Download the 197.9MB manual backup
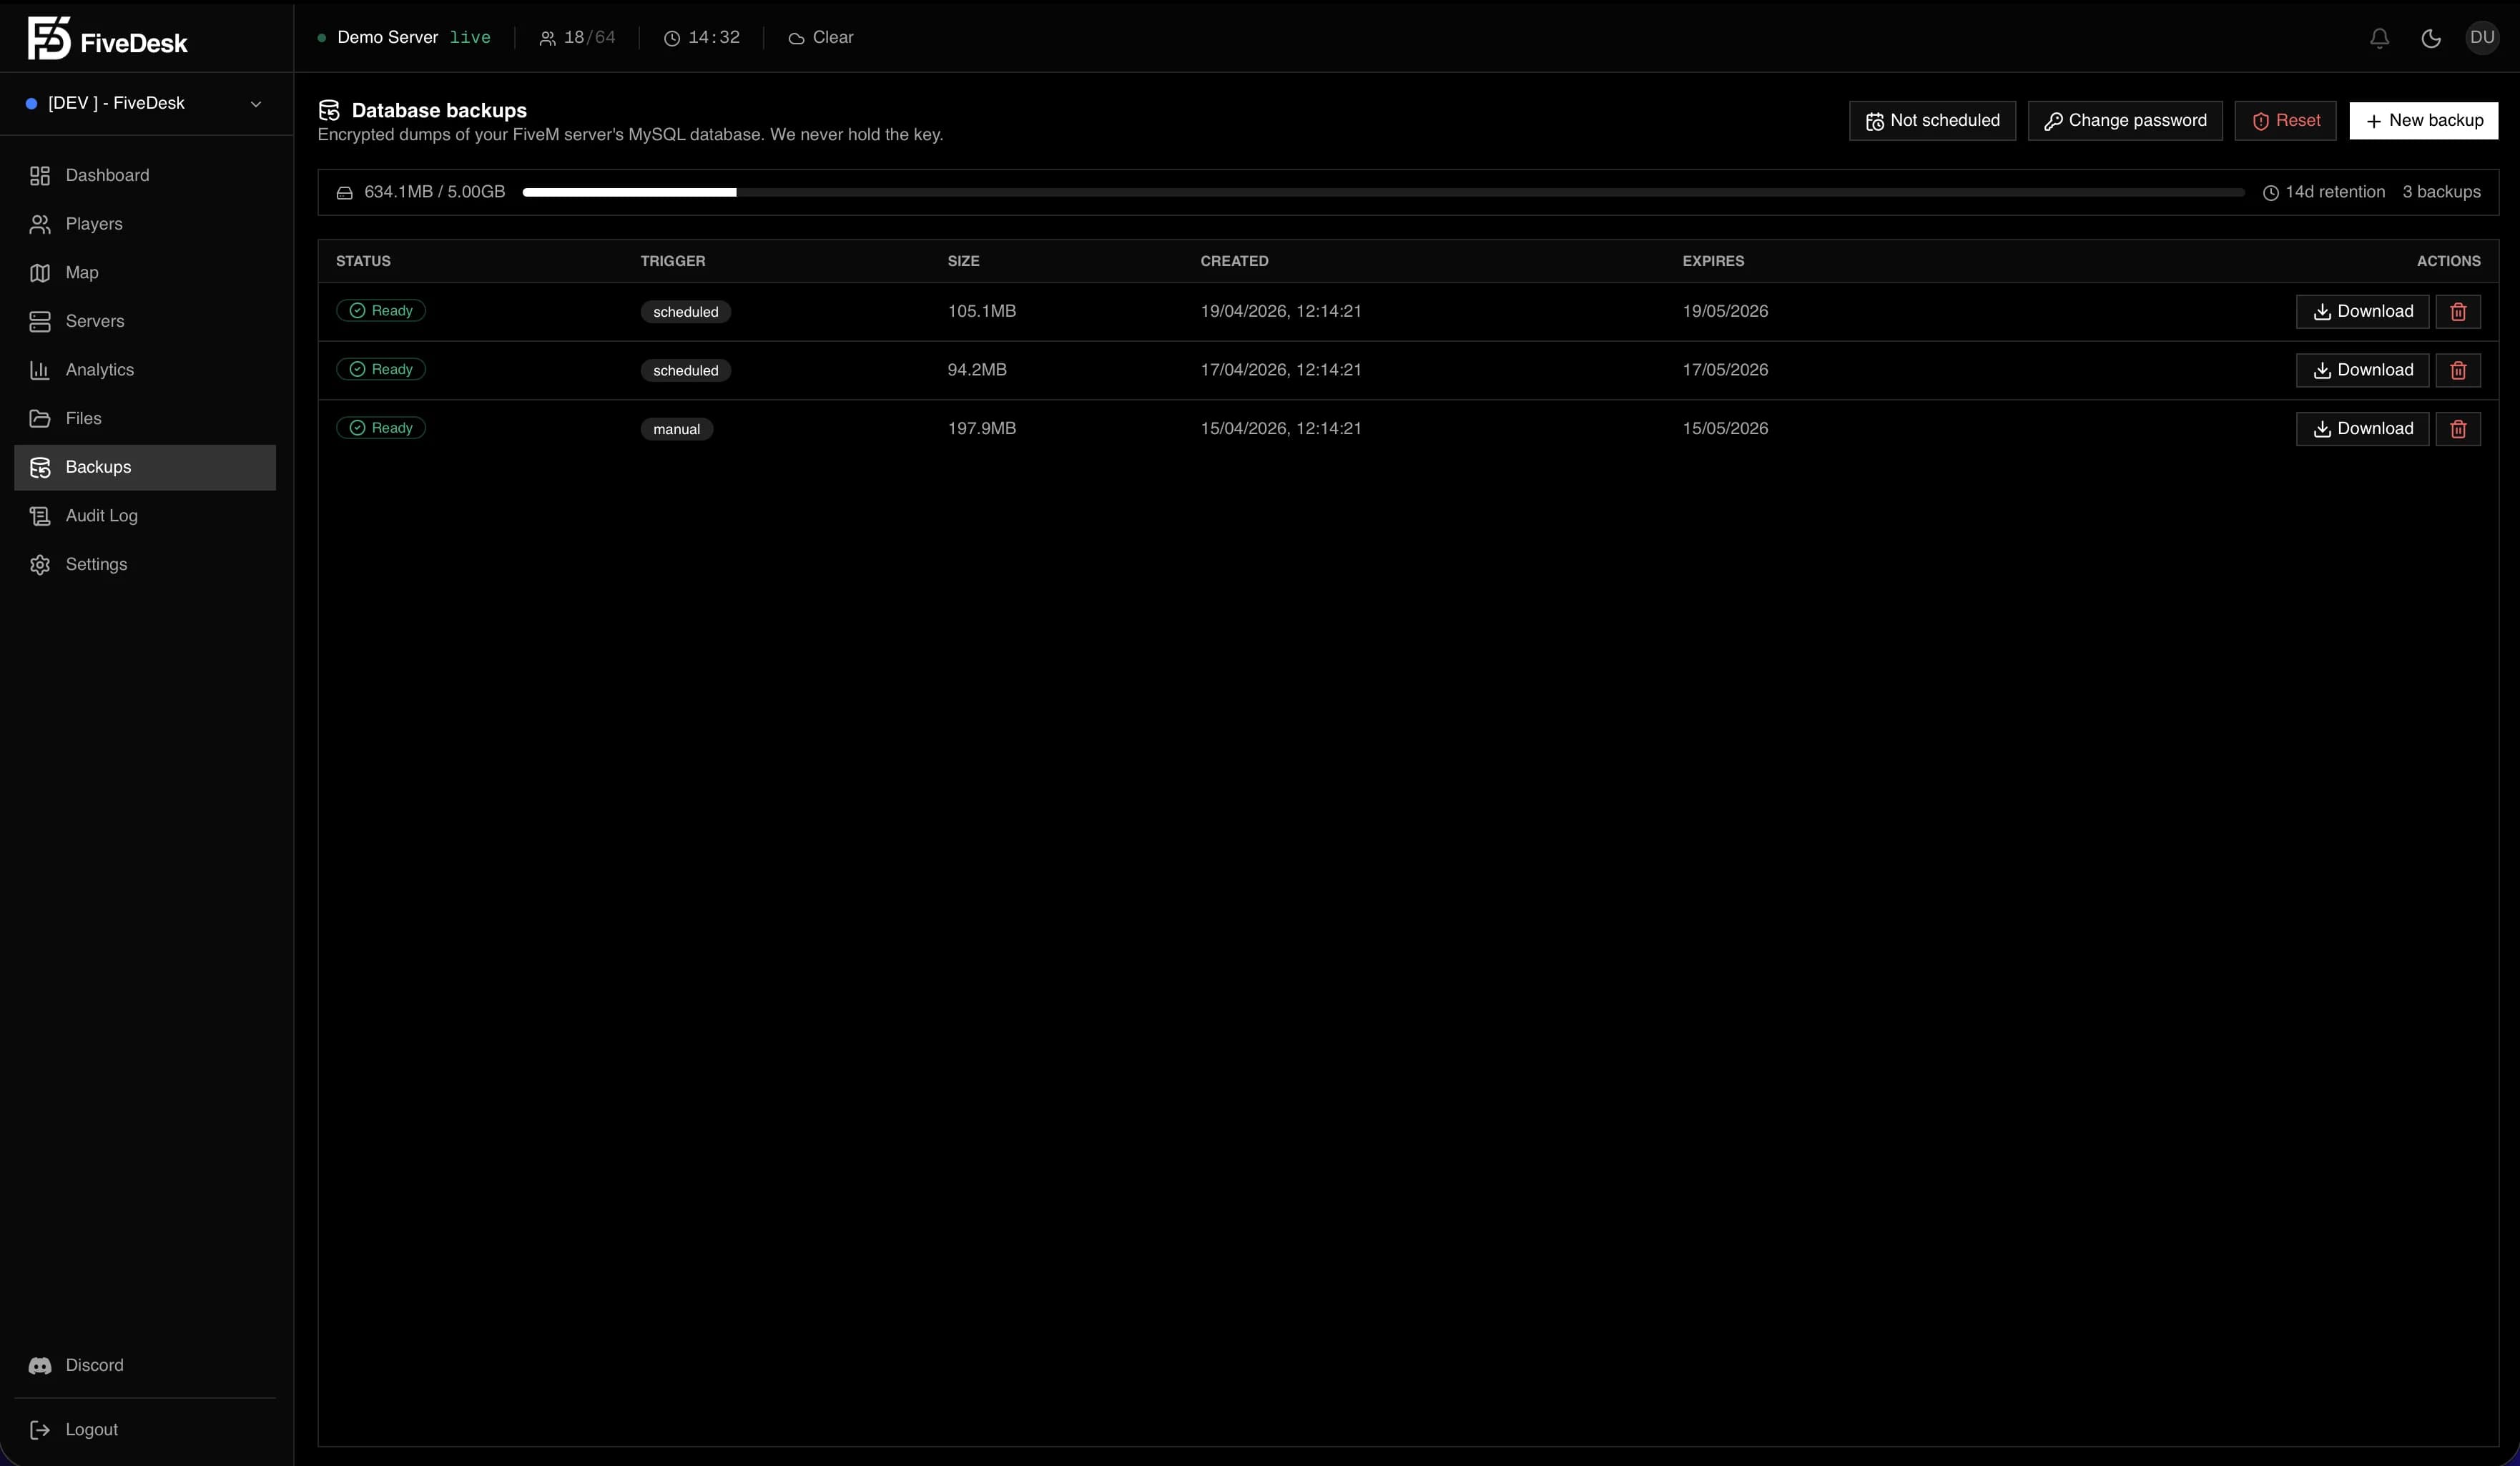2520x1466 pixels. [x=2362, y=428]
